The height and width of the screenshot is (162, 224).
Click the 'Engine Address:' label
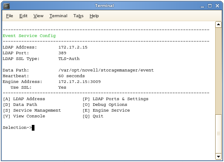[x=23, y=82]
